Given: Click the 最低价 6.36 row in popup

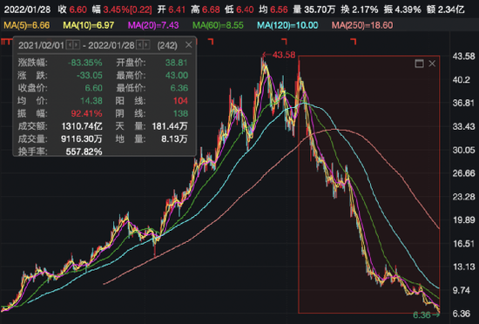Looking at the screenshot, I should [152, 88].
